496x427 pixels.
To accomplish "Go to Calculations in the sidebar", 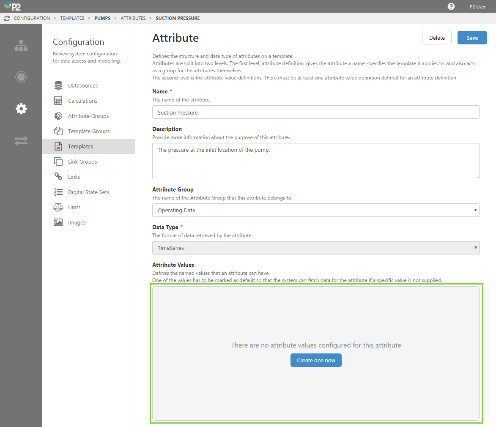I will pyautogui.click(x=82, y=101).
